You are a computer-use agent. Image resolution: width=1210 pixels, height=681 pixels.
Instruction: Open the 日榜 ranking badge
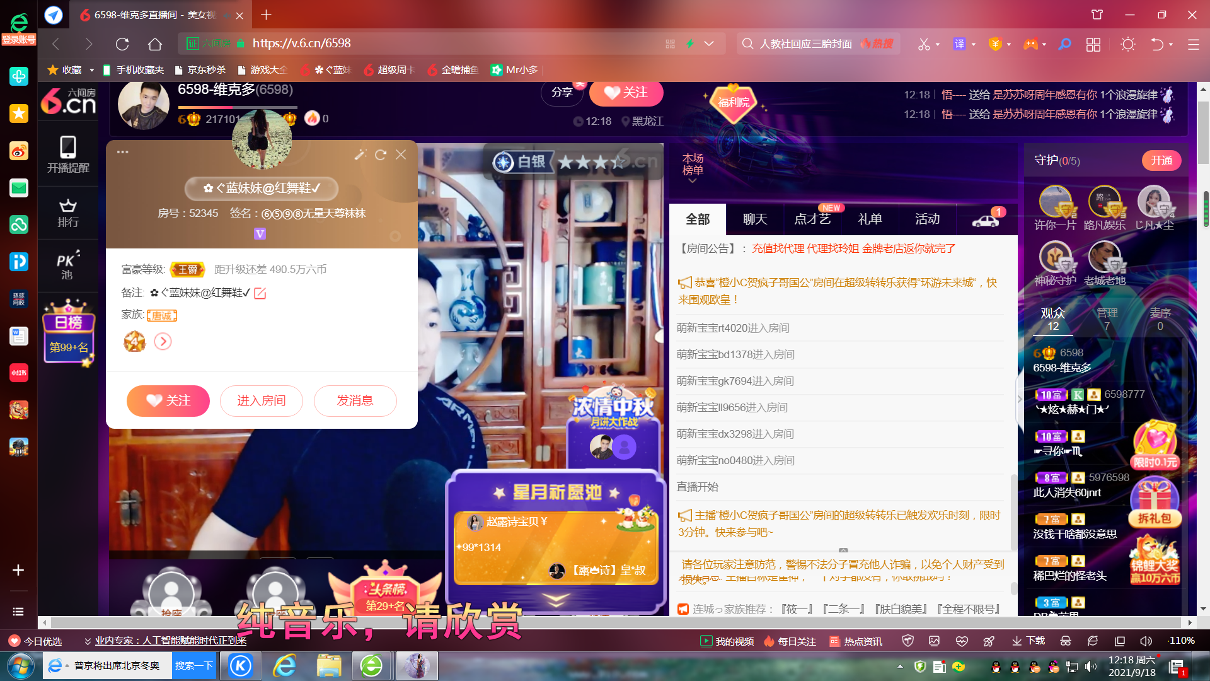(x=69, y=333)
